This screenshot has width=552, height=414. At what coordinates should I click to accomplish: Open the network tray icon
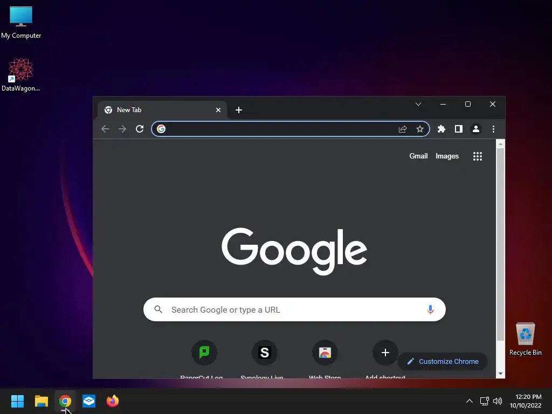click(485, 401)
